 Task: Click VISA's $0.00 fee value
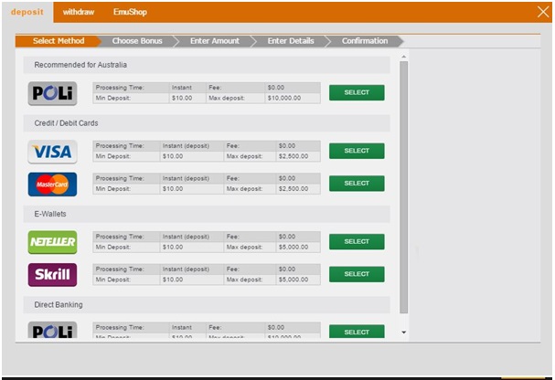(x=287, y=146)
